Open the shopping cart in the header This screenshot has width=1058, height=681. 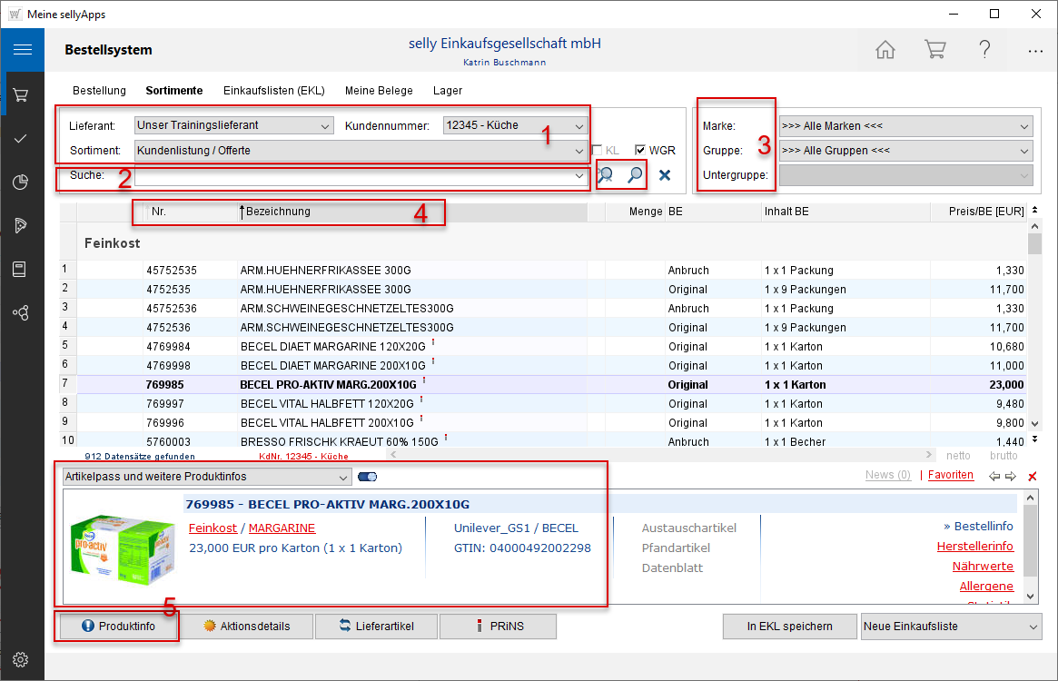point(934,50)
